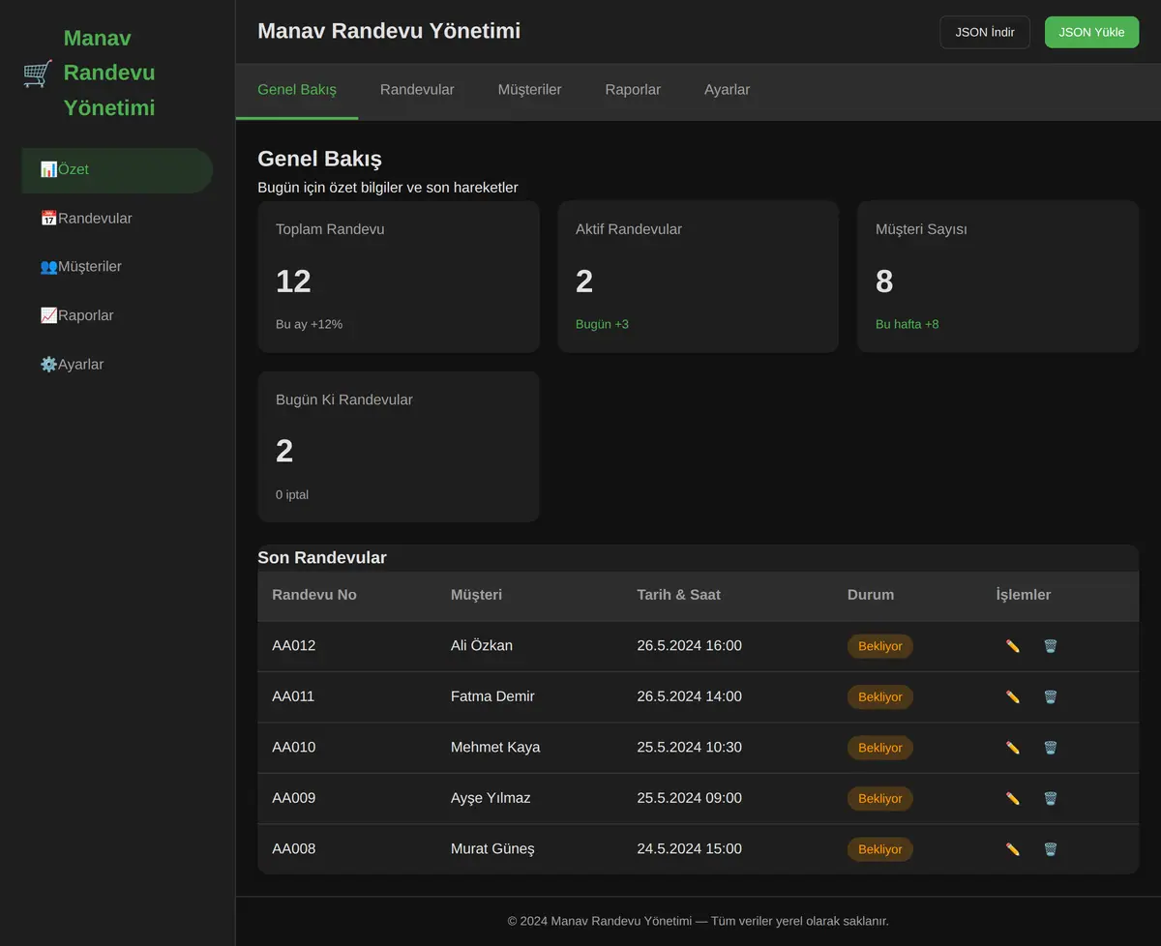Delete appointment AA012 with trash icon

[1051, 646]
